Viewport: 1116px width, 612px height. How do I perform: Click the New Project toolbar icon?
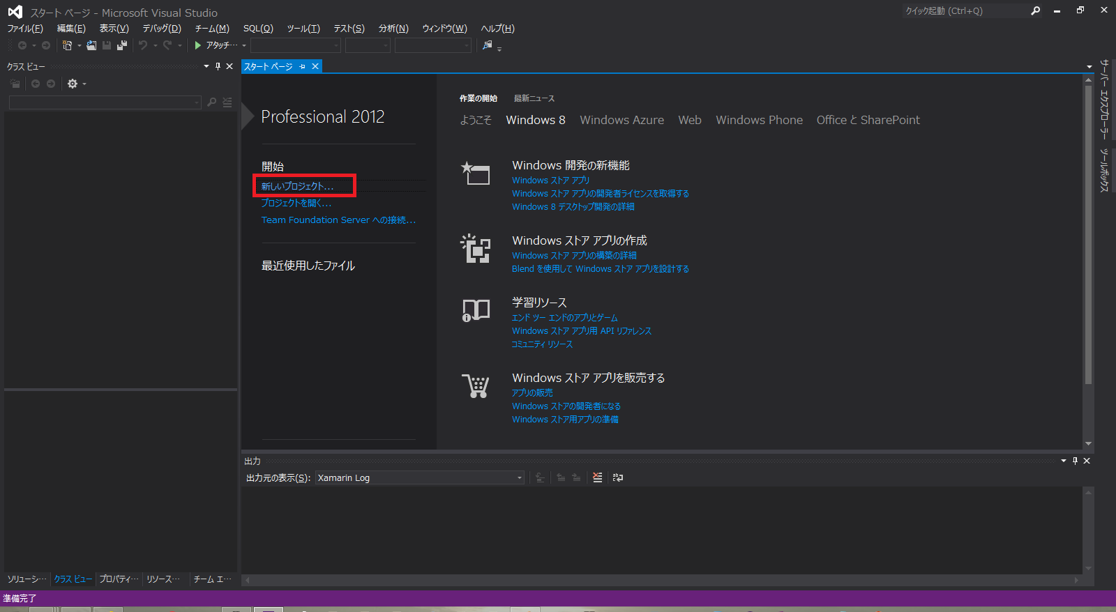click(x=67, y=45)
